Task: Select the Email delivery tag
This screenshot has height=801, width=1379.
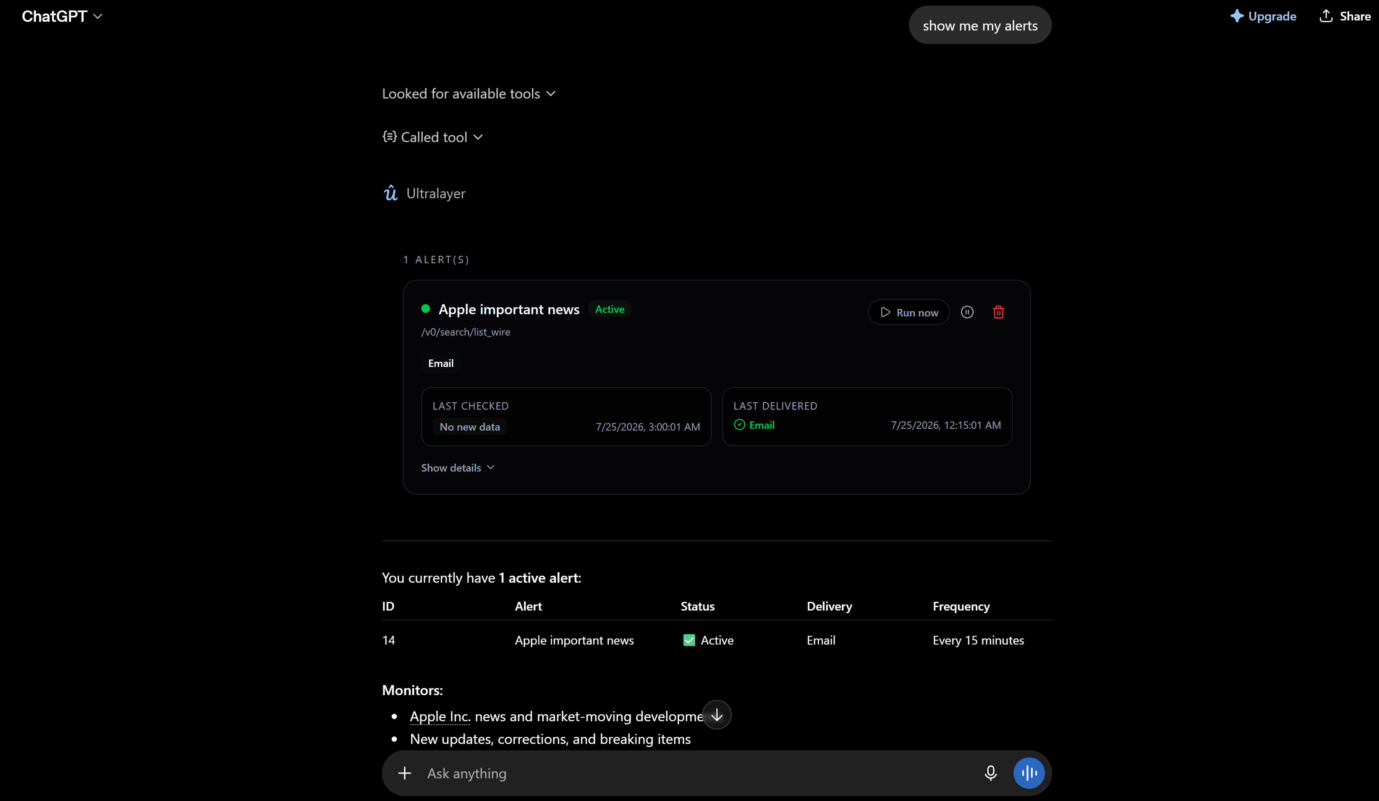Action: pyautogui.click(x=440, y=363)
